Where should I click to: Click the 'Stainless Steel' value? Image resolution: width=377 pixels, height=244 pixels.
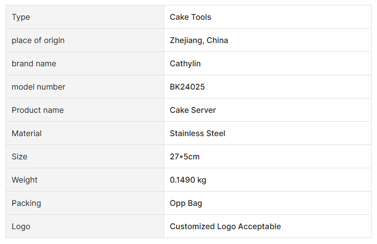(x=197, y=134)
